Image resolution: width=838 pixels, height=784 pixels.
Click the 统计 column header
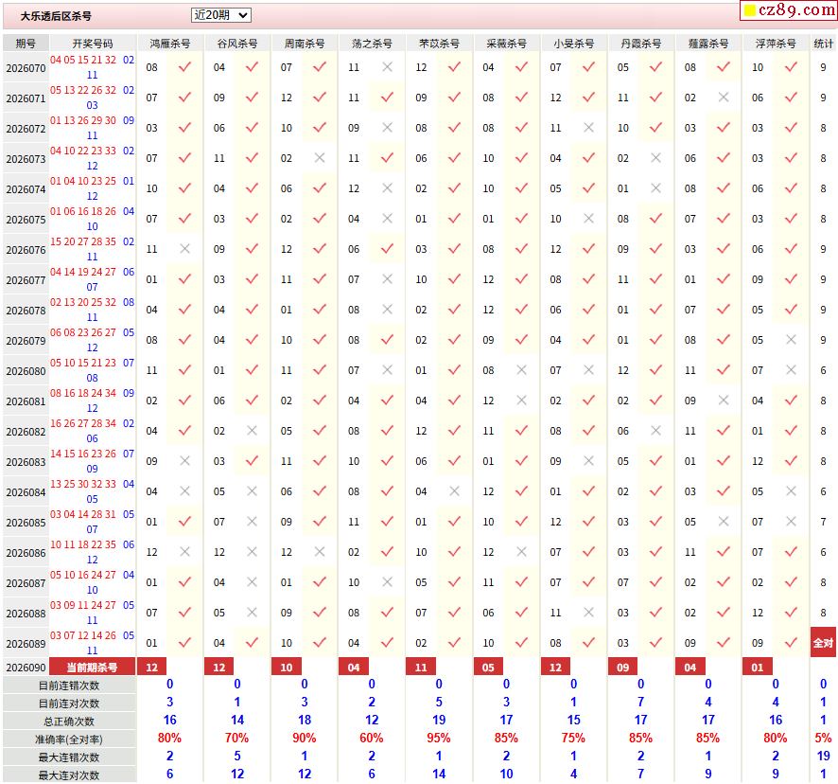tap(823, 44)
